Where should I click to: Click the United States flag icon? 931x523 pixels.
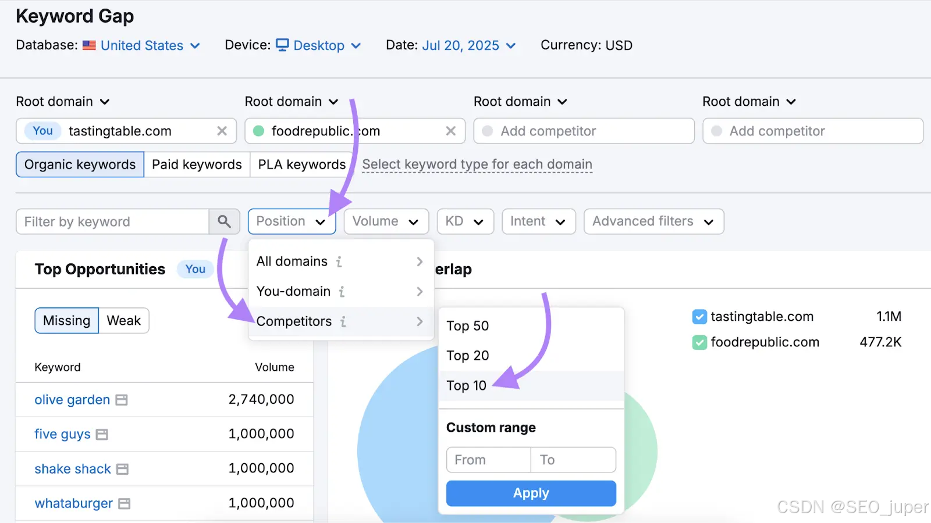click(x=89, y=45)
